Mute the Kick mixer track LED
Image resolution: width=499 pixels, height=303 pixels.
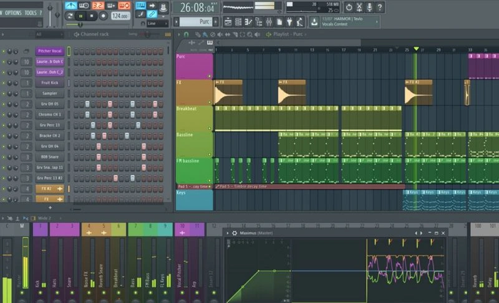(40, 292)
